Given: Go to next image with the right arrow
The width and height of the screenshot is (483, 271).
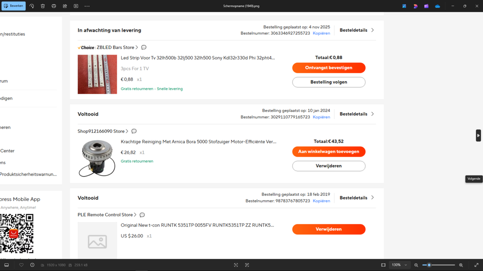Looking at the screenshot, I should click(x=478, y=135).
